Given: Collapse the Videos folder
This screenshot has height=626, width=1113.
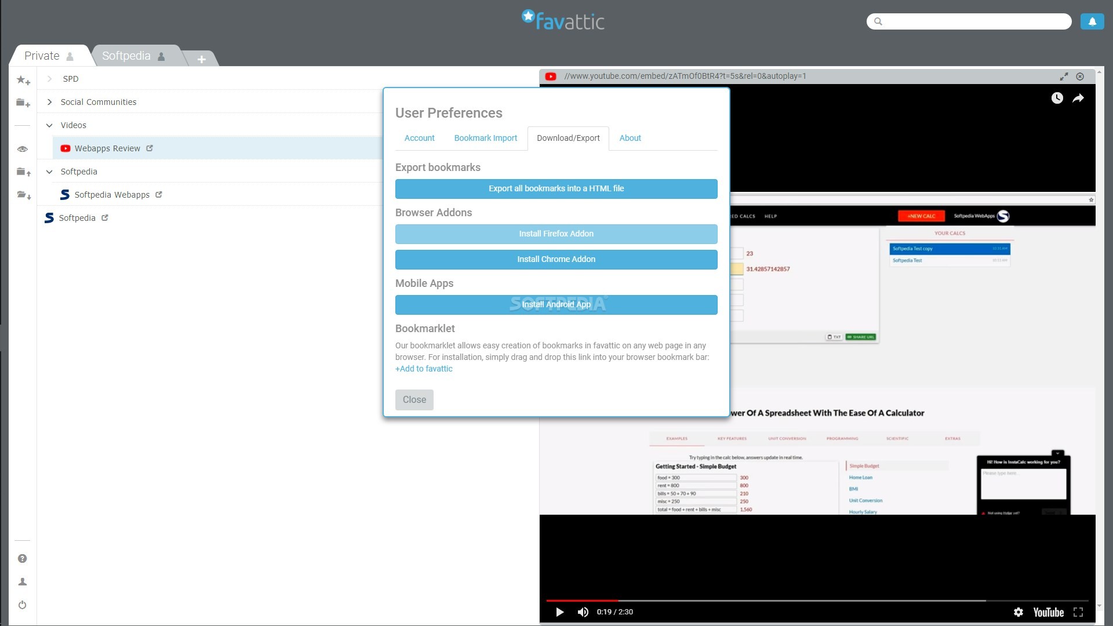Looking at the screenshot, I should click(49, 125).
